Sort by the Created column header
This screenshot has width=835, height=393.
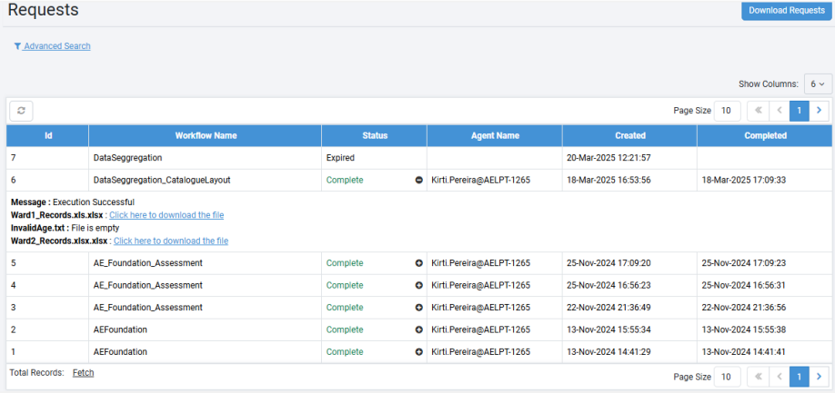[629, 136]
